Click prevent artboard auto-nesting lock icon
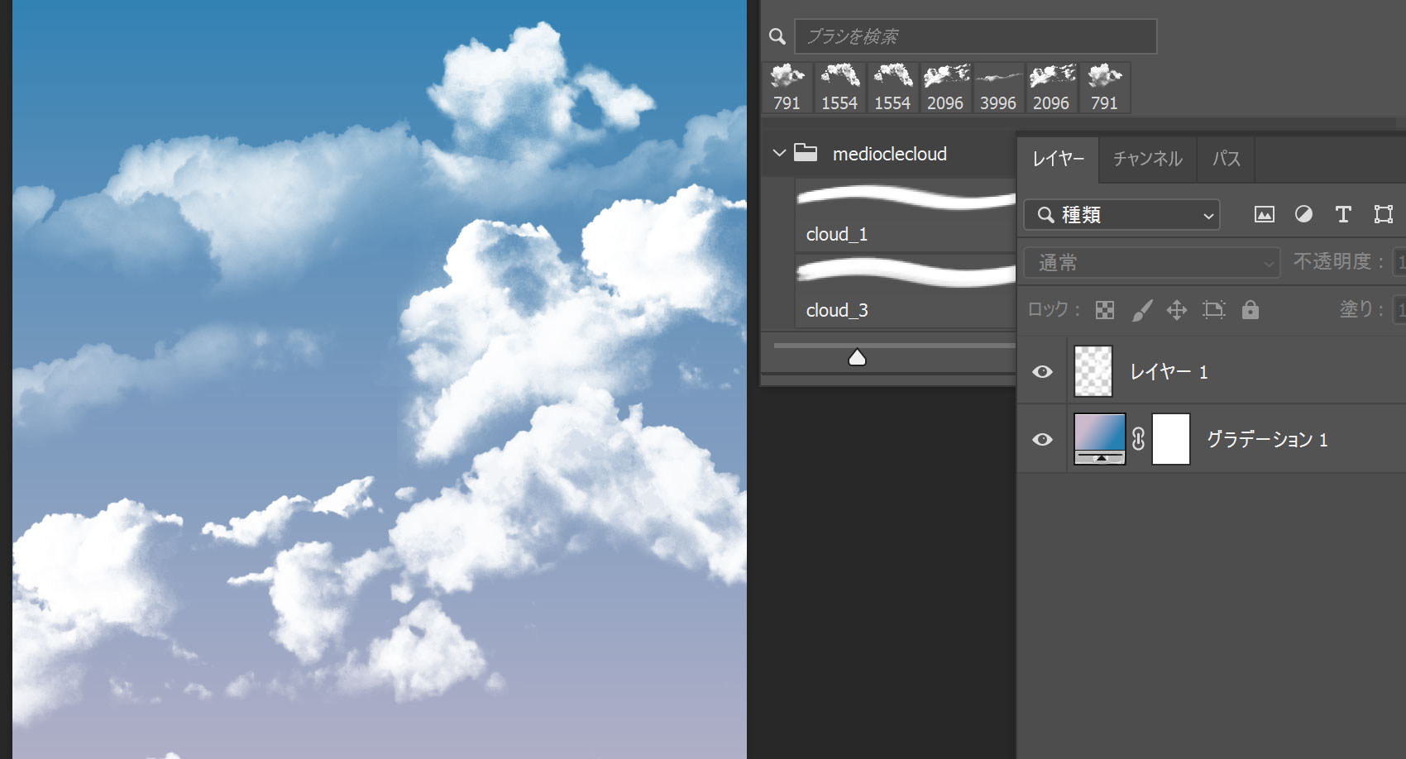1406x759 pixels. coord(1213,310)
